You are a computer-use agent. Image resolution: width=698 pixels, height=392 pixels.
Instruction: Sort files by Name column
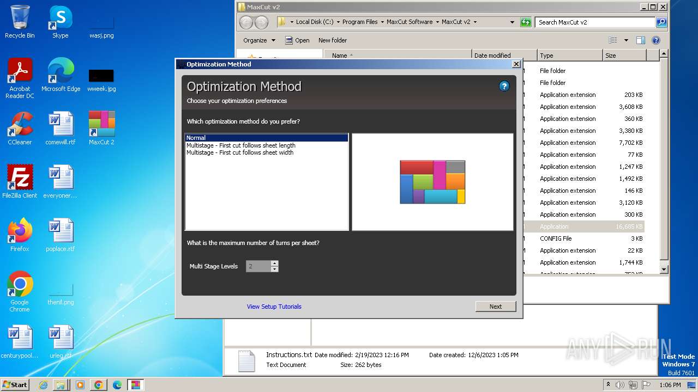(x=398, y=56)
